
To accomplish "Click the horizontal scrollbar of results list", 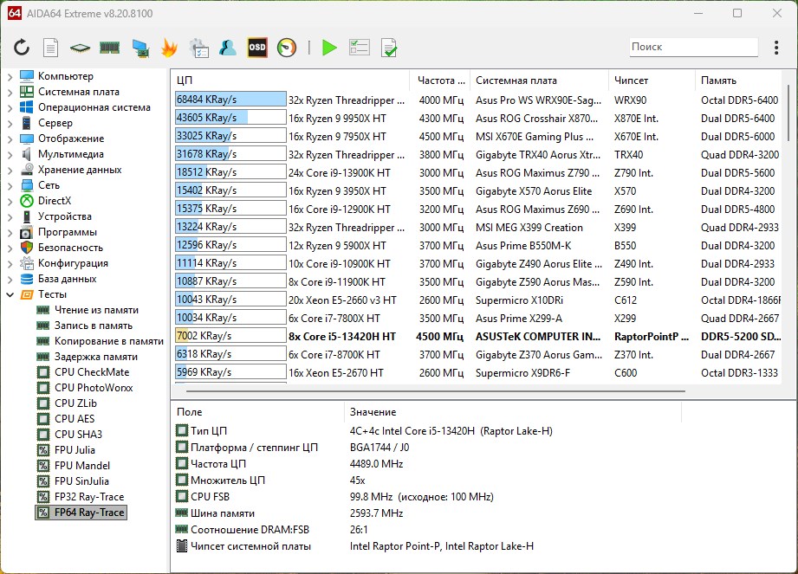I will point(433,391).
